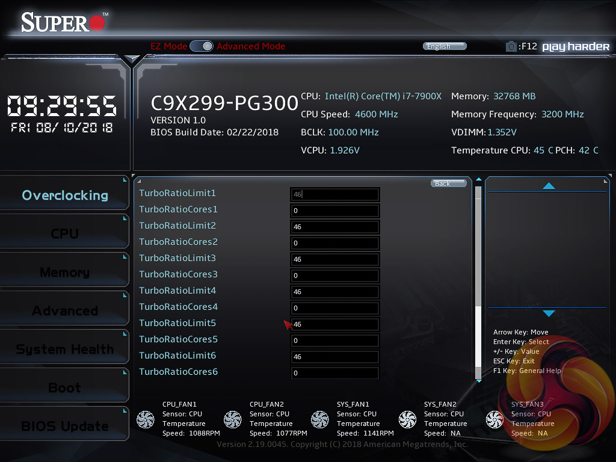The image size is (616, 462).
Task: Click the Supermicro logo
Action: coord(64,22)
